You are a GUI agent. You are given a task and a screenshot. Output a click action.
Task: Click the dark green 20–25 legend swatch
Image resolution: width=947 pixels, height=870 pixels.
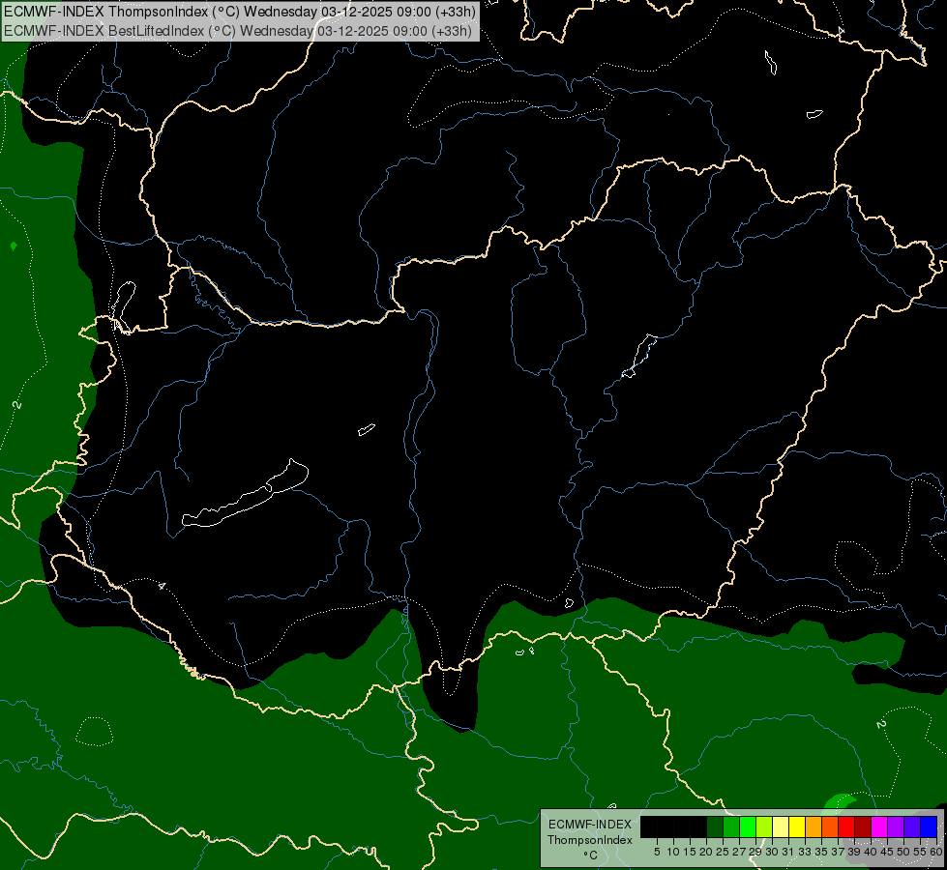click(x=715, y=826)
